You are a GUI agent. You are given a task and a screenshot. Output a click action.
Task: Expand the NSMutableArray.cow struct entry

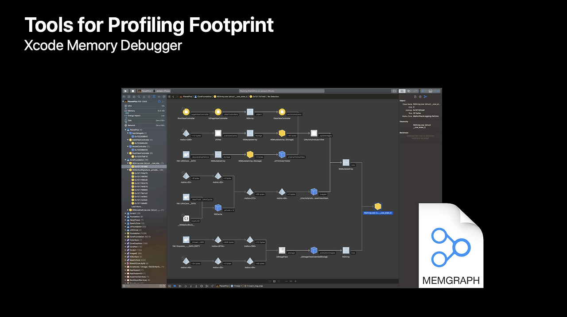click(x=128, y=210)
